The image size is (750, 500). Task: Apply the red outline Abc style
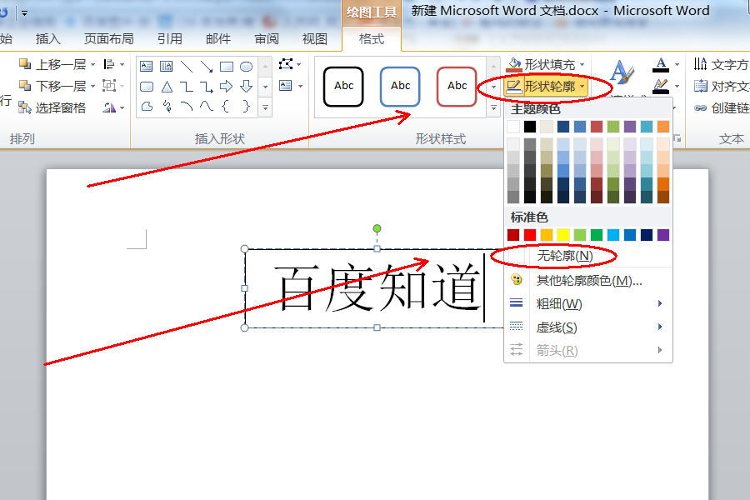[x=457, y=86]
